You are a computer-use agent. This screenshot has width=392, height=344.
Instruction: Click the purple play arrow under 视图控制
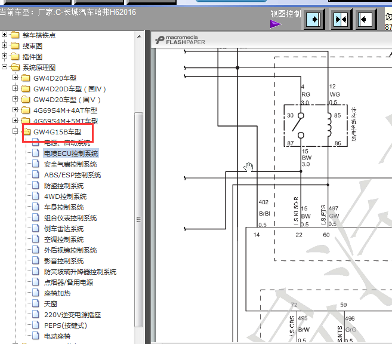pyautogui.click(x=276, y=24)
